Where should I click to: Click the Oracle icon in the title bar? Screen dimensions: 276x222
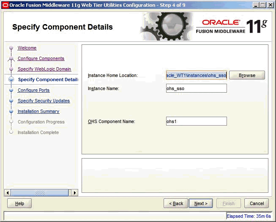pyautogui.click(x=5, y=5)
